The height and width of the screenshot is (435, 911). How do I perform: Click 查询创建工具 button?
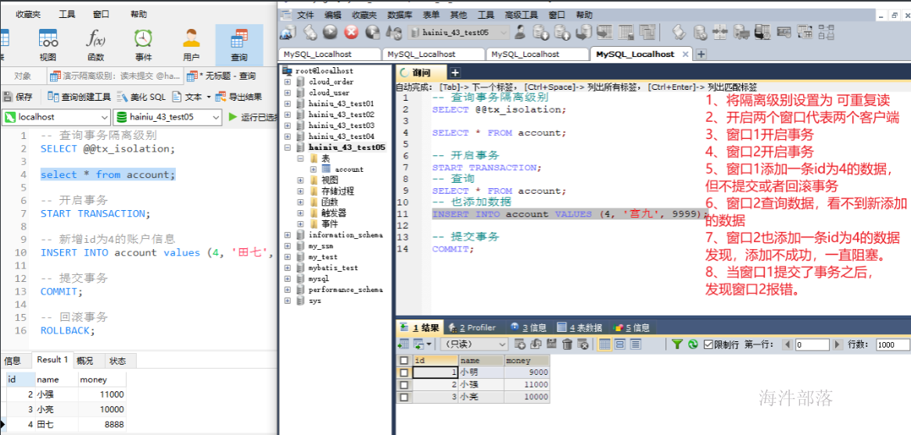coord(79,97)
